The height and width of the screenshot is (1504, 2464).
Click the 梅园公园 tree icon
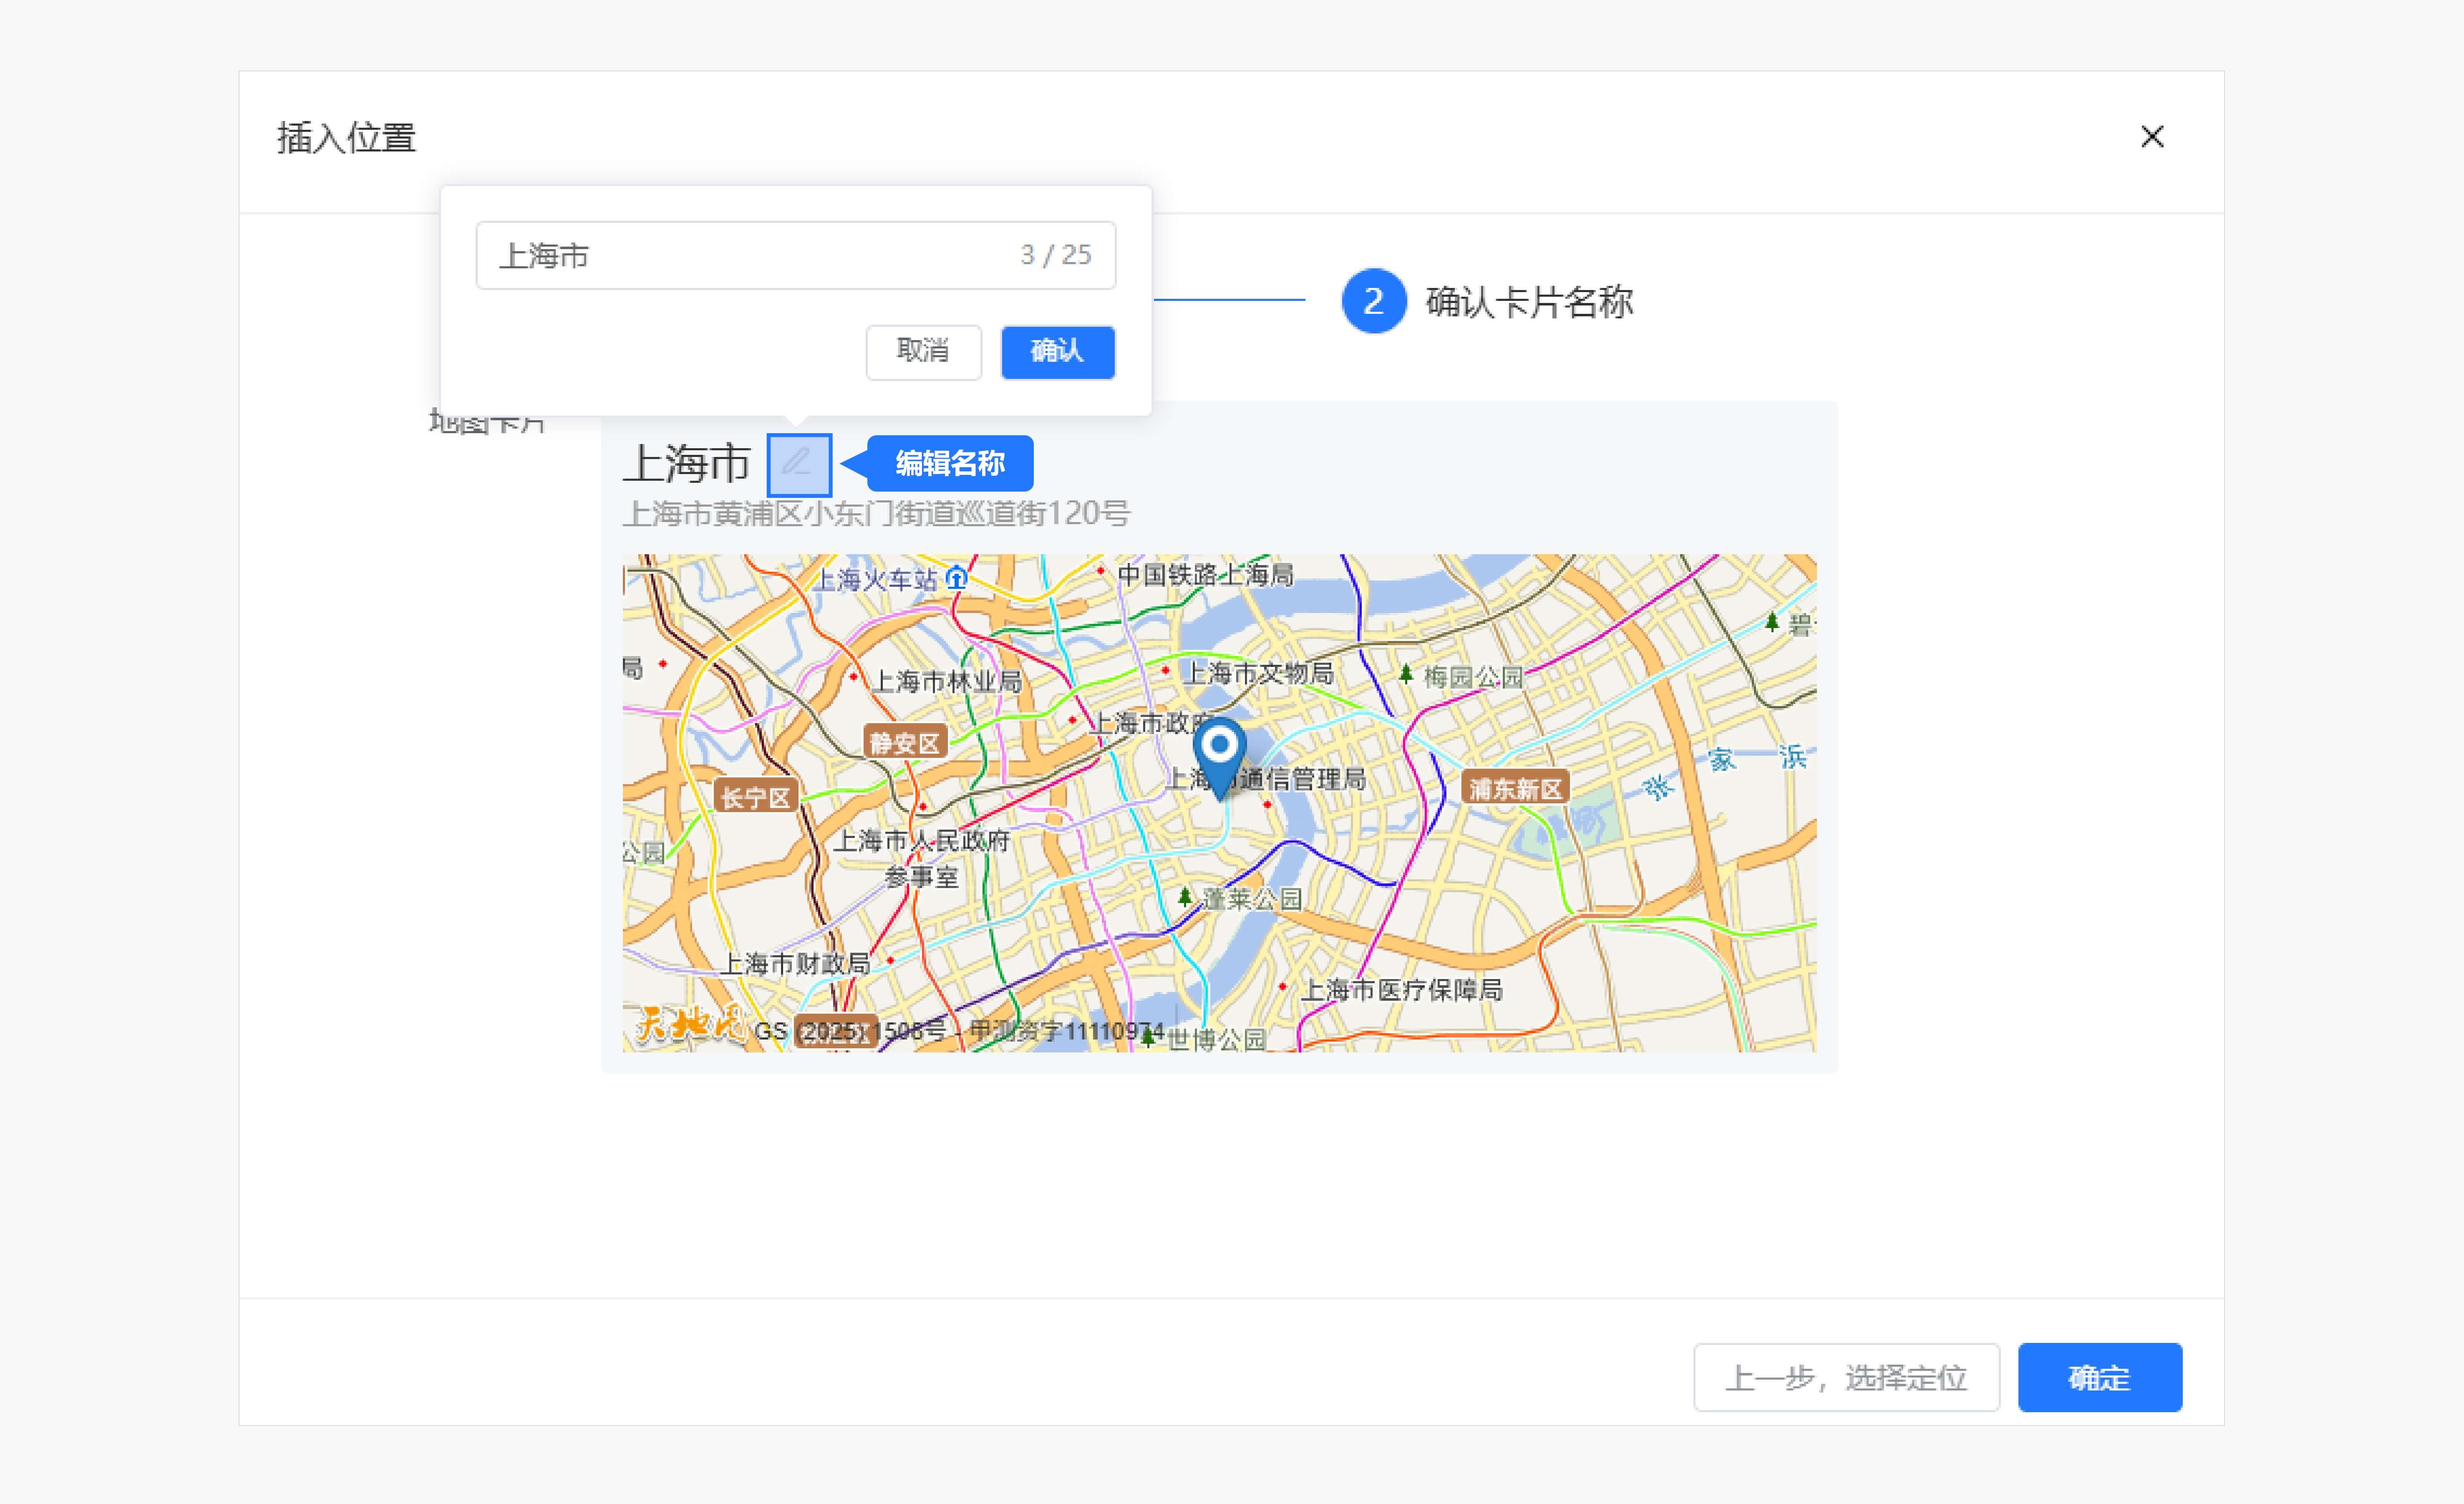(1405, 675)
